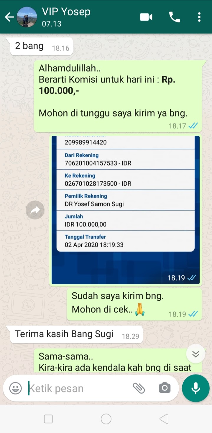Select the "Terima kasih Bang Sugi" message

coord(76,335)
